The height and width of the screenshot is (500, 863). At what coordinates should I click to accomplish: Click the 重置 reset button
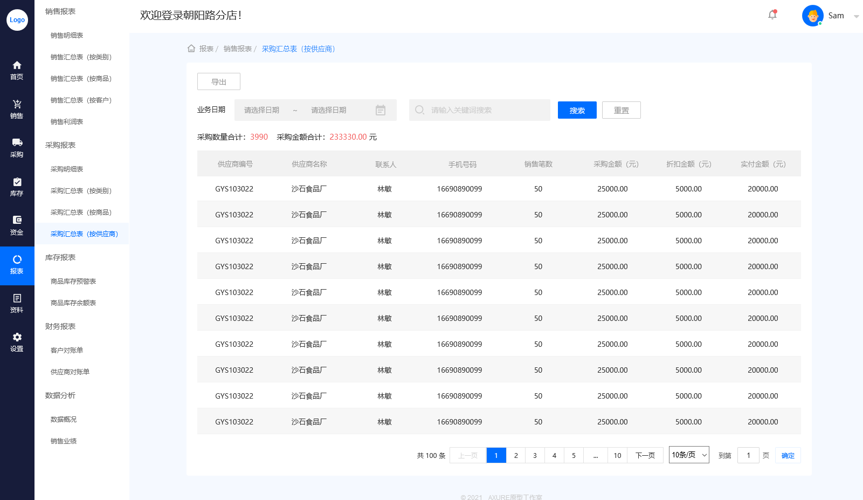(x=622, y=110)
